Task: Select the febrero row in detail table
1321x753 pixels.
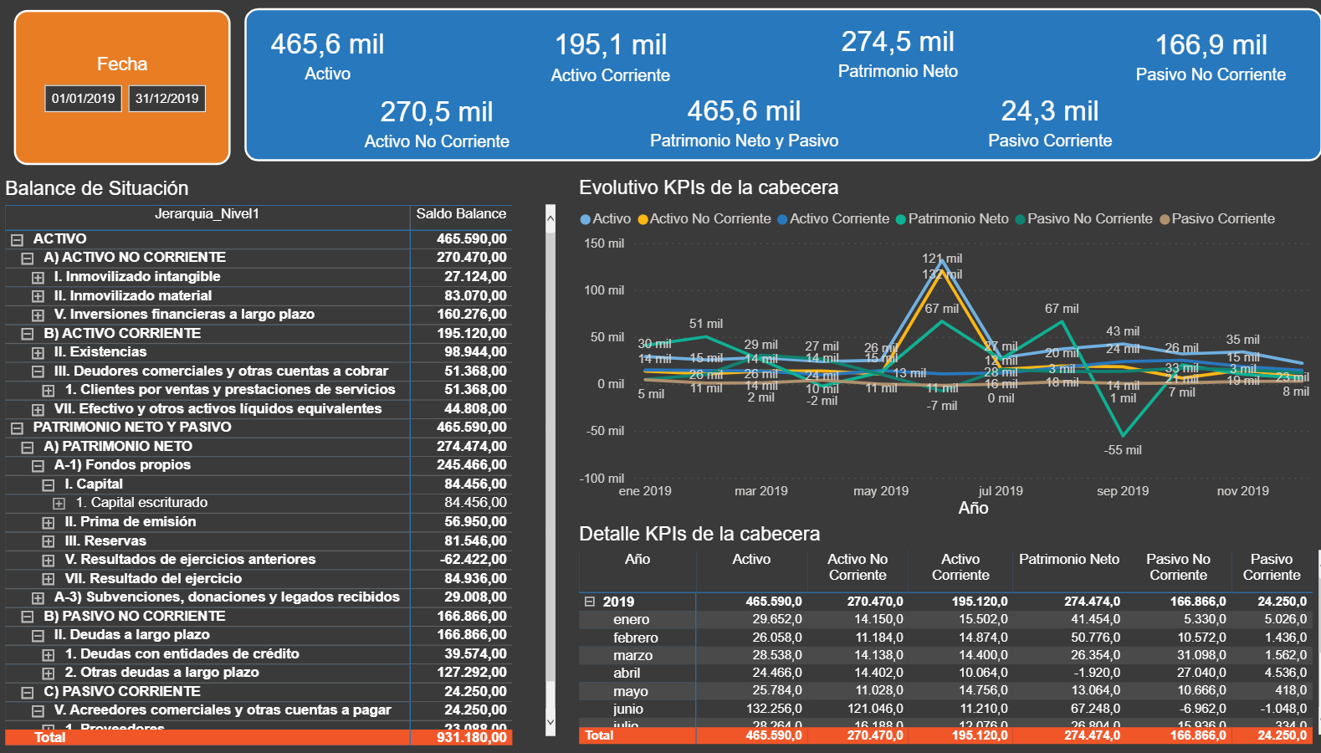Action: [x=944, y=638]
